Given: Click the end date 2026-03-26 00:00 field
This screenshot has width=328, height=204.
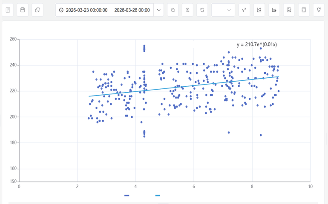Looking at the screenshot, I should point(132,10).
